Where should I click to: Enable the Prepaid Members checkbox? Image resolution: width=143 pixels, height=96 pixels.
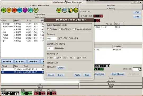pos(74,29)
